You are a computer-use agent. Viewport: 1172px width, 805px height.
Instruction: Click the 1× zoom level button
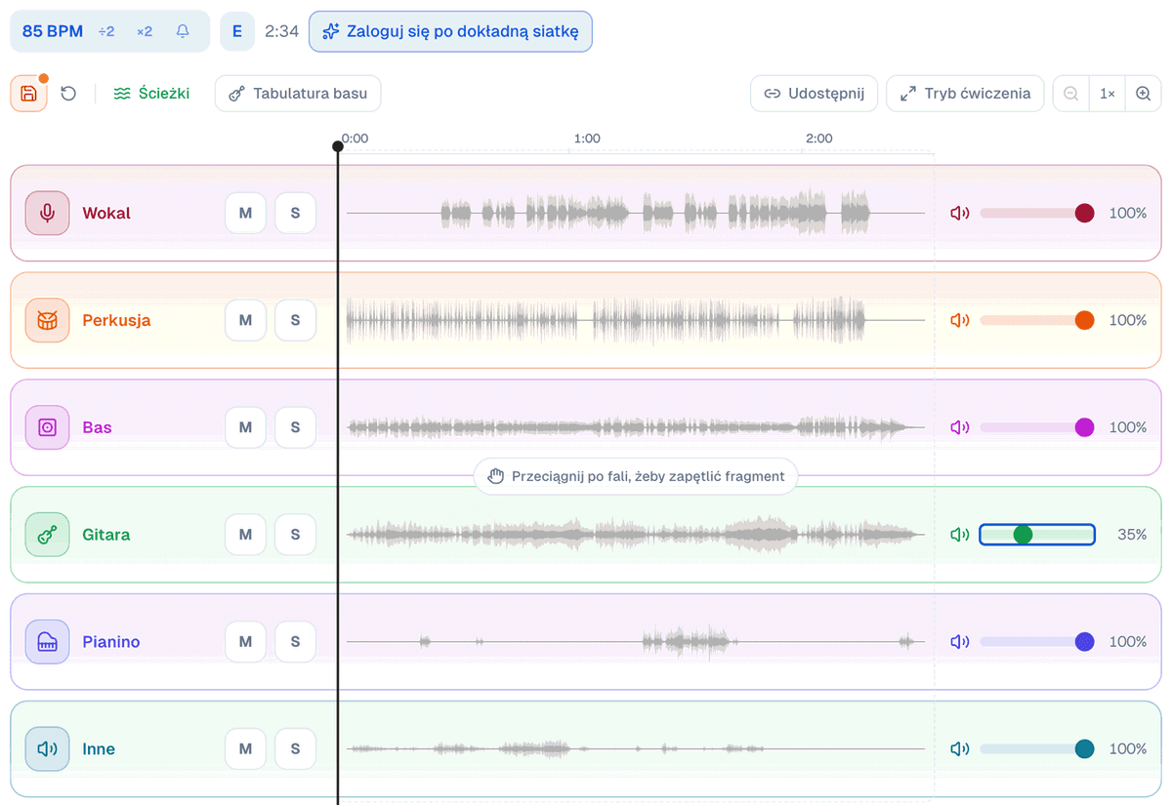pyautogui.click(x=1108, y=94)
